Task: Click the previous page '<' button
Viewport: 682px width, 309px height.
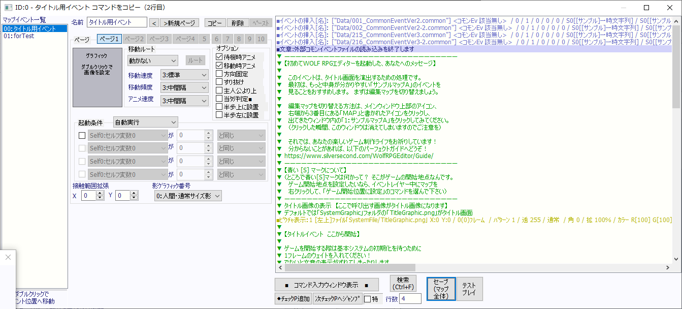Action: point(154,23)
